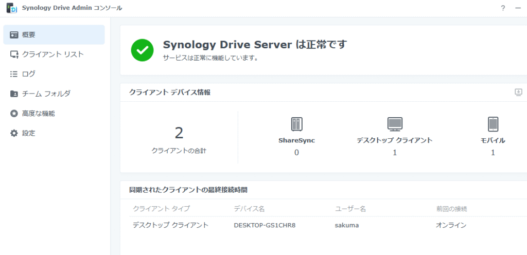Click the デバイス名 column header

(x=250, y=209)
